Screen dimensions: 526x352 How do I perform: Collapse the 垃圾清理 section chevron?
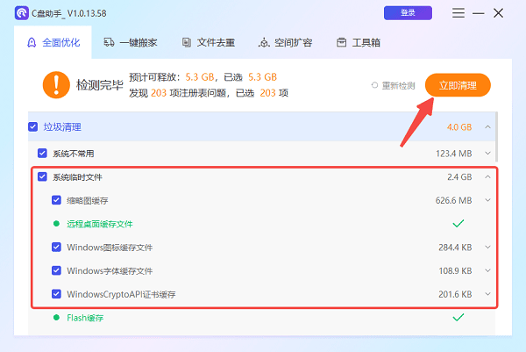488,126
